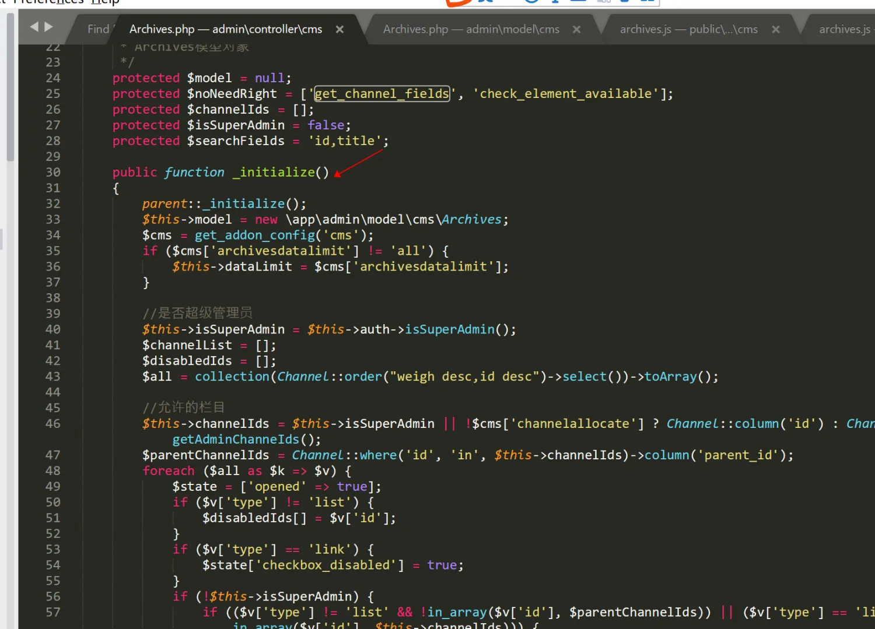875x629 pixels.
Task: Click line number 24 in the gutter
Action: coord(53,78)
